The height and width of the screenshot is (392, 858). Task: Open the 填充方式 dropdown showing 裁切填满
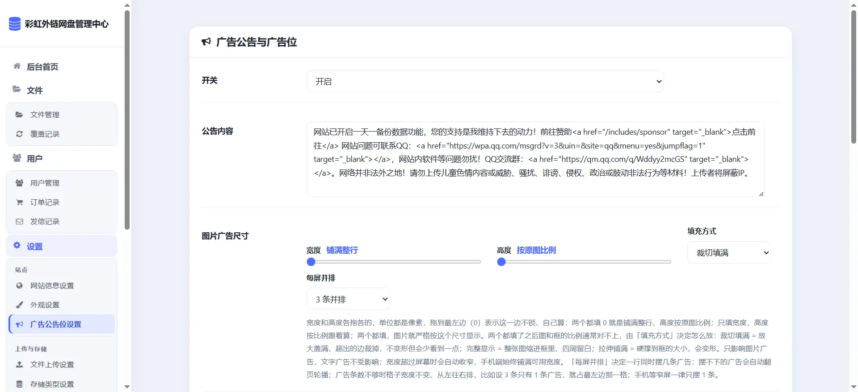[x=729, y=252]
